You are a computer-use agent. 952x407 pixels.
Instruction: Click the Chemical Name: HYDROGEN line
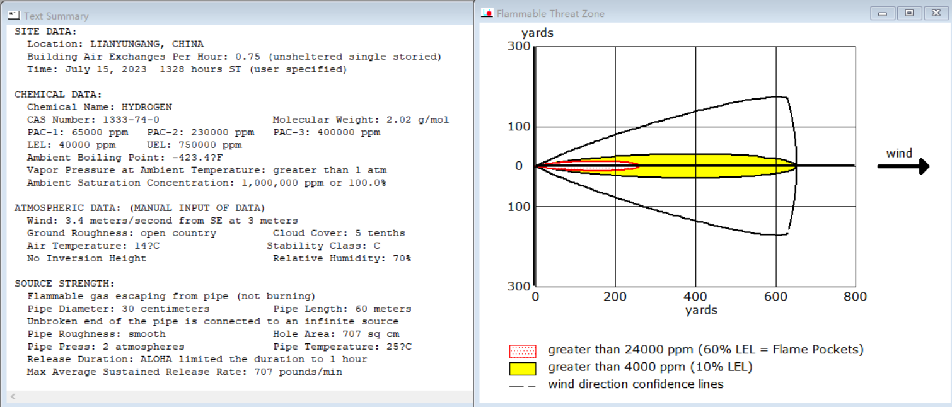(x=100, y=107)
